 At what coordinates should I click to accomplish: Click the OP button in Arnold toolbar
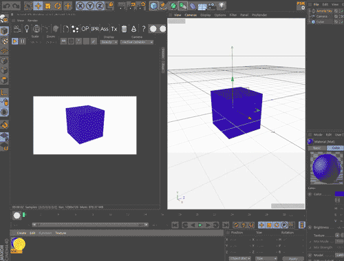coord(85,29)
